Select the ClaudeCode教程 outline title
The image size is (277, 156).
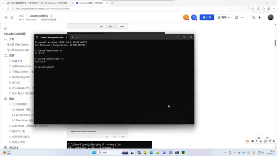tap(15, 34)
